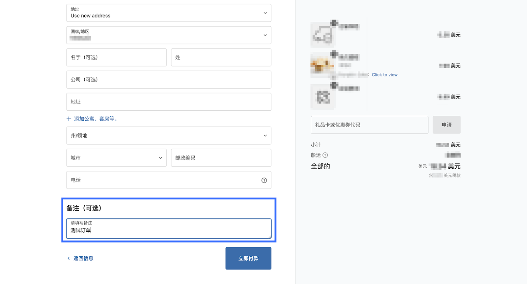Select the 公司（可选） company field
Screen dimensions: 527x284
[168, 80]
